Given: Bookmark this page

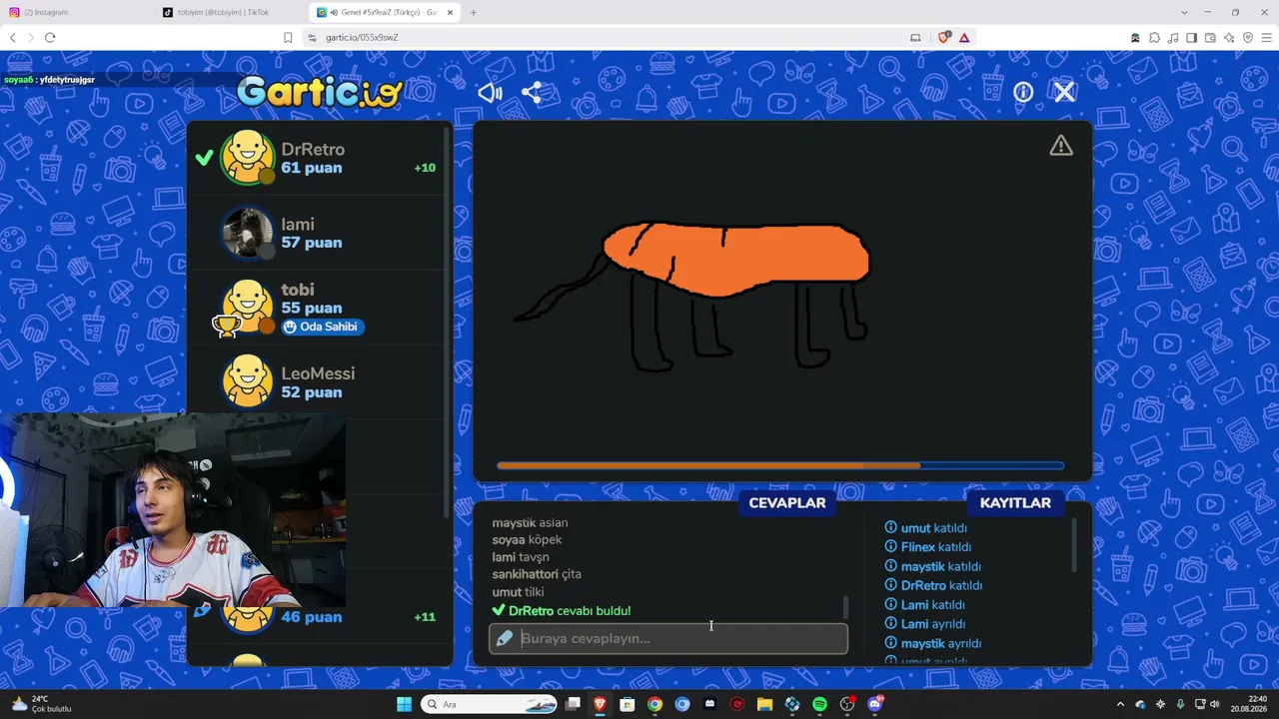Looking at the screenshot, I should (288, 37).
